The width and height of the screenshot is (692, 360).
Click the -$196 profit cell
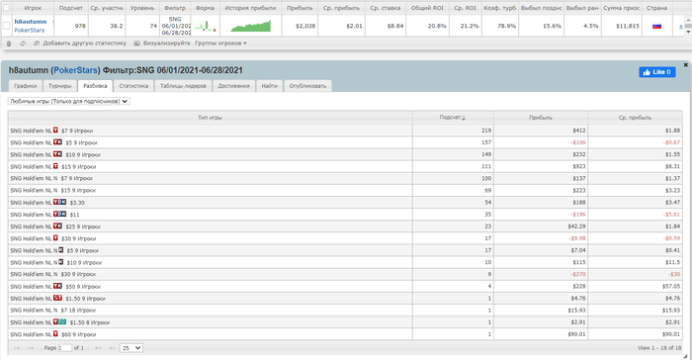tap(541, 215)
